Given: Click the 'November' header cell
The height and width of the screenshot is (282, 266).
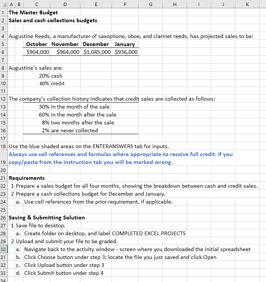Looking at the screenshot, I should click(65, 44).
